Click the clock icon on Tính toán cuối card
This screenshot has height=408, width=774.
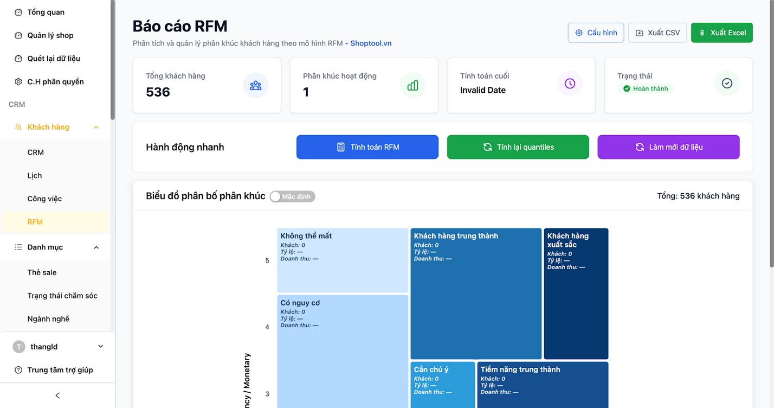click(x=570, y=85)
